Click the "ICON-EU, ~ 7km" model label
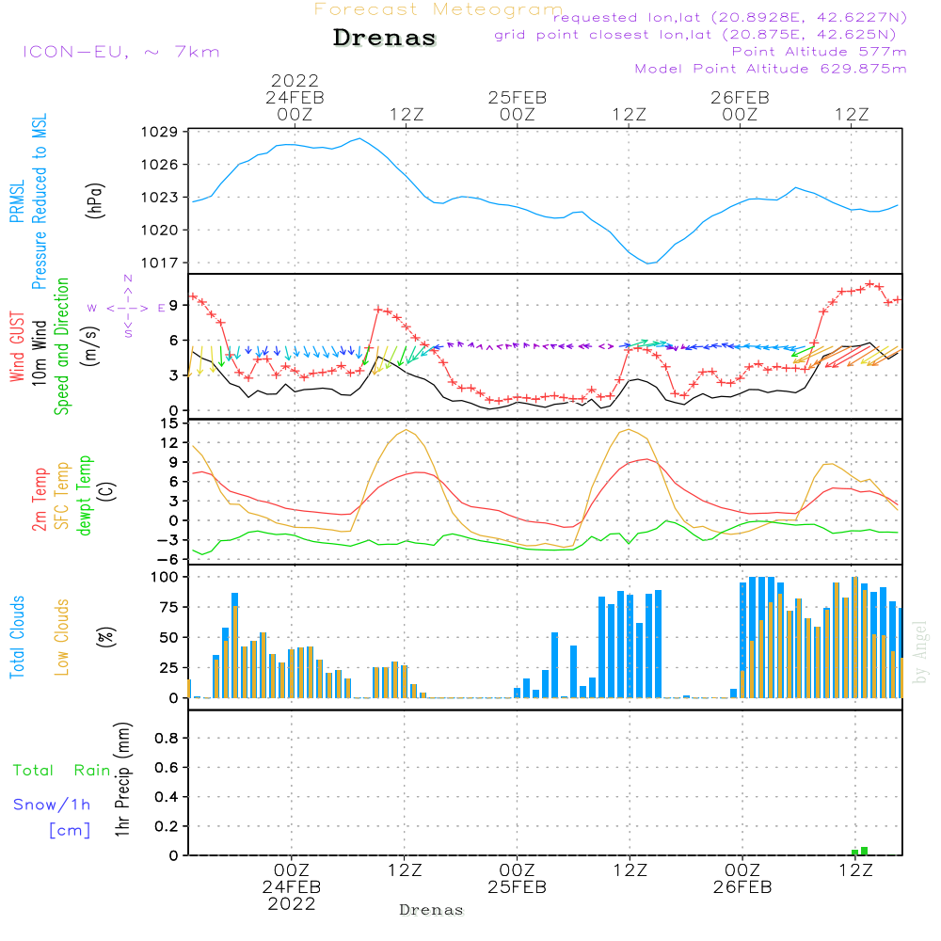The width and height of the screenshot is (941, 941). click(x=121, y=52)
